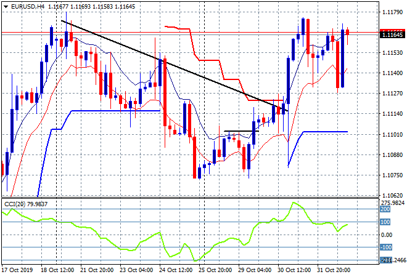Click the 1.11140 price scale label
This screenshot has width=407, height=277.
coord(392,114)
